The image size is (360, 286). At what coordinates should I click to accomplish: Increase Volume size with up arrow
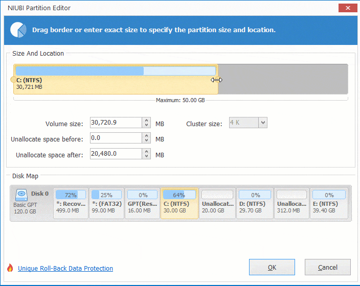coord(146,120)
